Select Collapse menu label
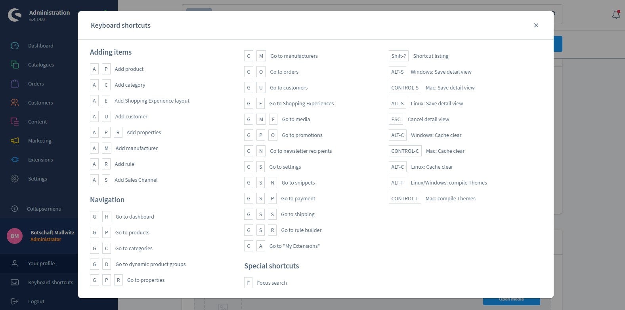The height and width of the screenshot is (310, 625). point(44,209)
